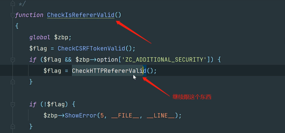The height and width of the screenshot is (133, 285).
Task: Collapse the ZC_ADDITIONAL_SECURITY if block fold marker
Action: 13,60
